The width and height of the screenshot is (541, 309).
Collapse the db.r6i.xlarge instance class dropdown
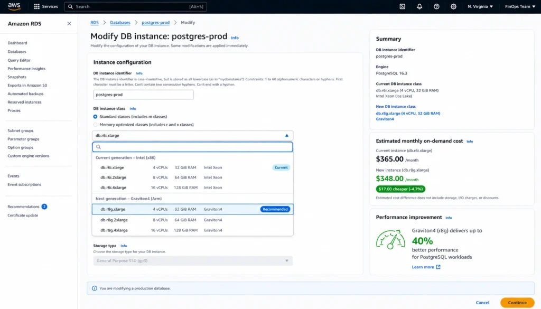pos(192,136)
